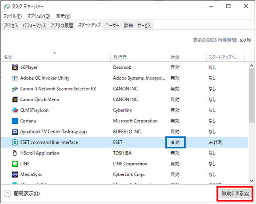256x204 pixels.
Task: Select the CLMSTrayIcon name
Action: coord(34,110)
